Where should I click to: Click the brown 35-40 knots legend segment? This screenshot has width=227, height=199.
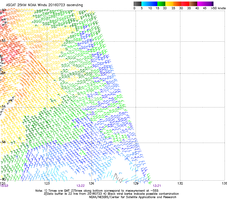[x=193, y=4]
